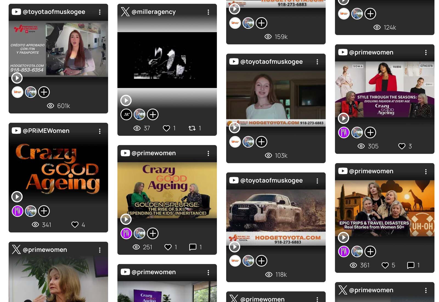Open the @toyotaofmuskogee handle on the 601k-view card
The width and height of the screenshot is (439, 302).
(54, 12)
